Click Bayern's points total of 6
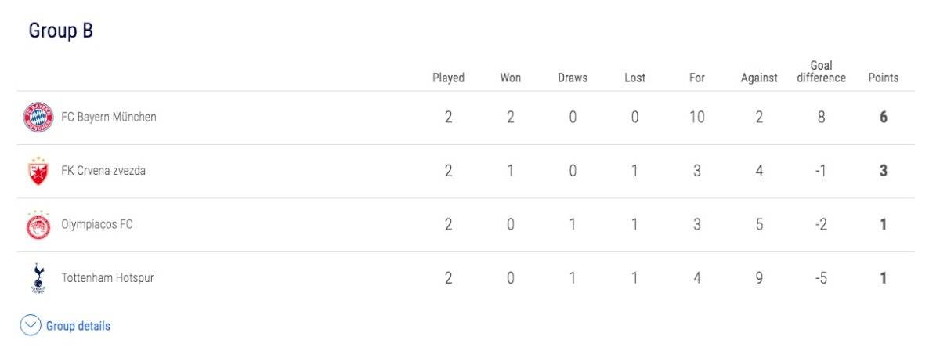This screenshot has width=940, height=351. [884, 118]
